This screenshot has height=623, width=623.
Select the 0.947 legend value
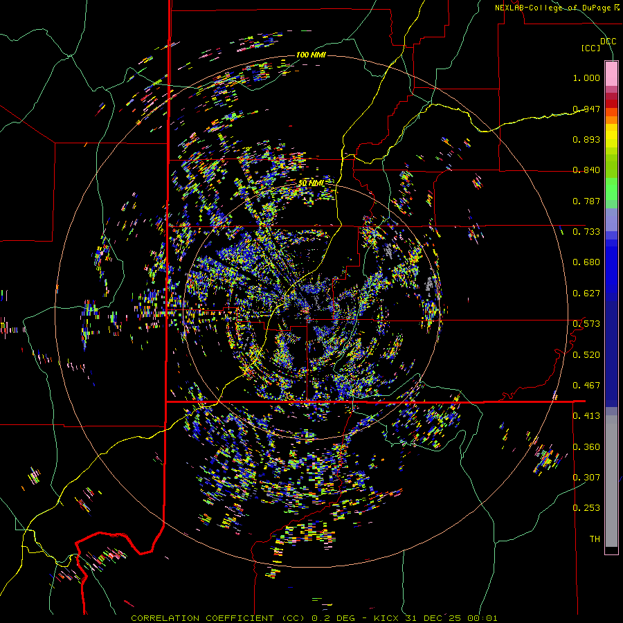click(586, 109)
